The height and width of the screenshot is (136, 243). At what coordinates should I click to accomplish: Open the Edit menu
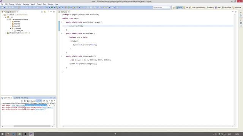pyautogui.click(x=6, y=4)
